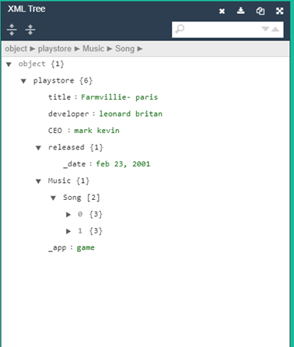Screen dimensions: 294x347
Task: Select 'playstore' in the breadcrumb path
Action: (54, 48)
